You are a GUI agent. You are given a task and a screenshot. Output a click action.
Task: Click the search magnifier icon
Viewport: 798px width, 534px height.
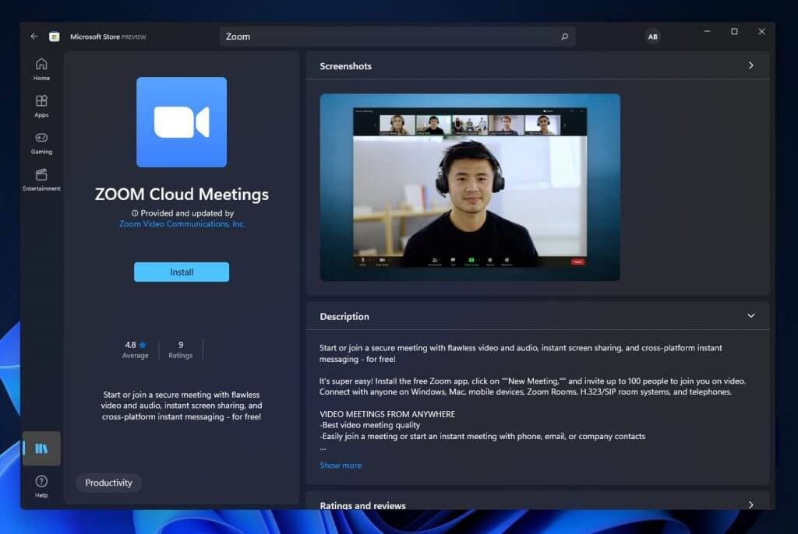coord(564,37)
